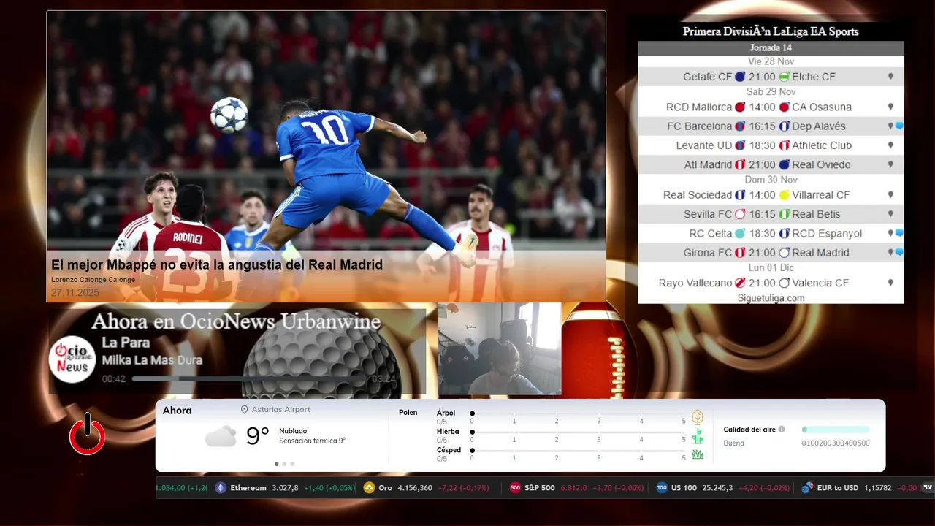Click the 'Dom 30 Nov' date row
Viewport: 935px width, 526px height.
pos(771,180)
